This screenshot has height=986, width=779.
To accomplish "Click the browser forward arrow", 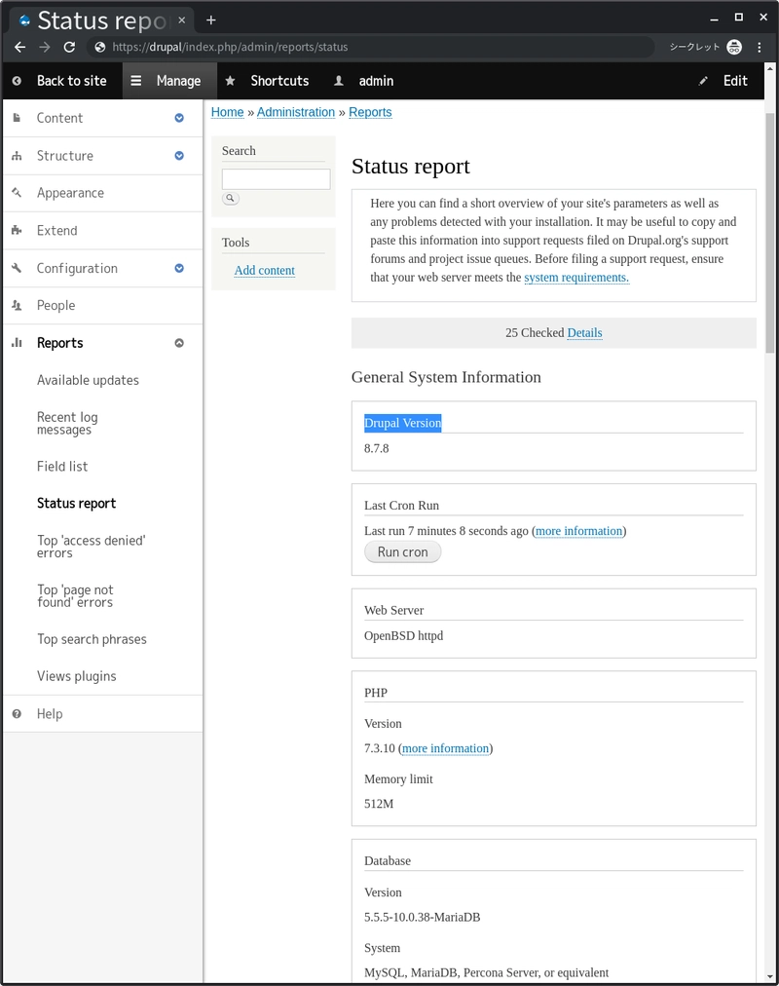I will tap(45, 47).
